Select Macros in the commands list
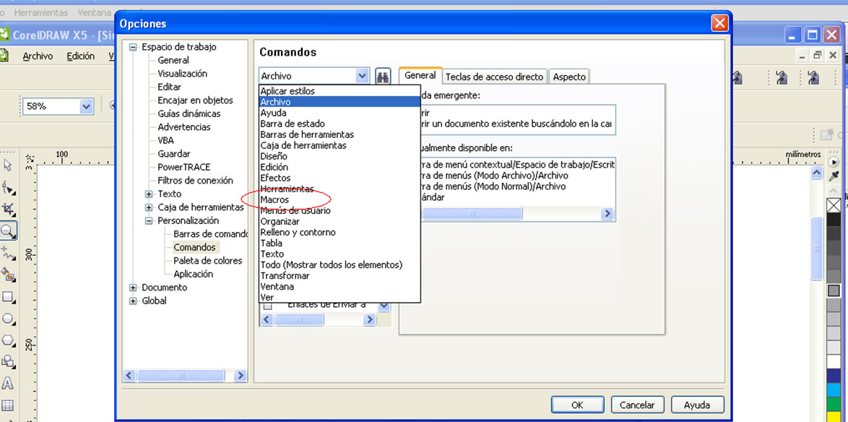 coord(274,199)
